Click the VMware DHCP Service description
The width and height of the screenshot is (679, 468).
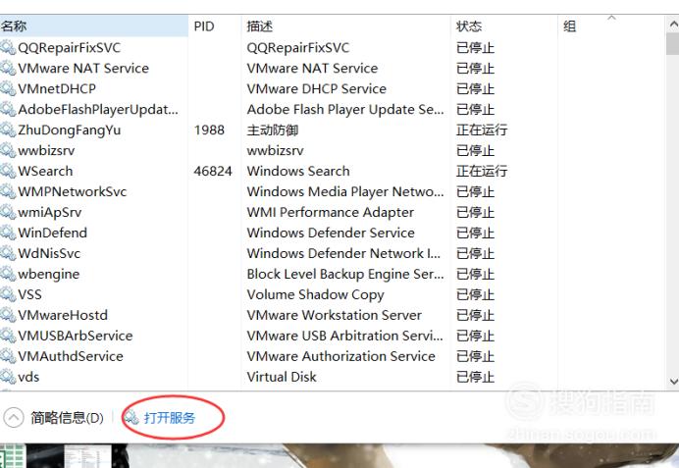click(x=317, y=88)
